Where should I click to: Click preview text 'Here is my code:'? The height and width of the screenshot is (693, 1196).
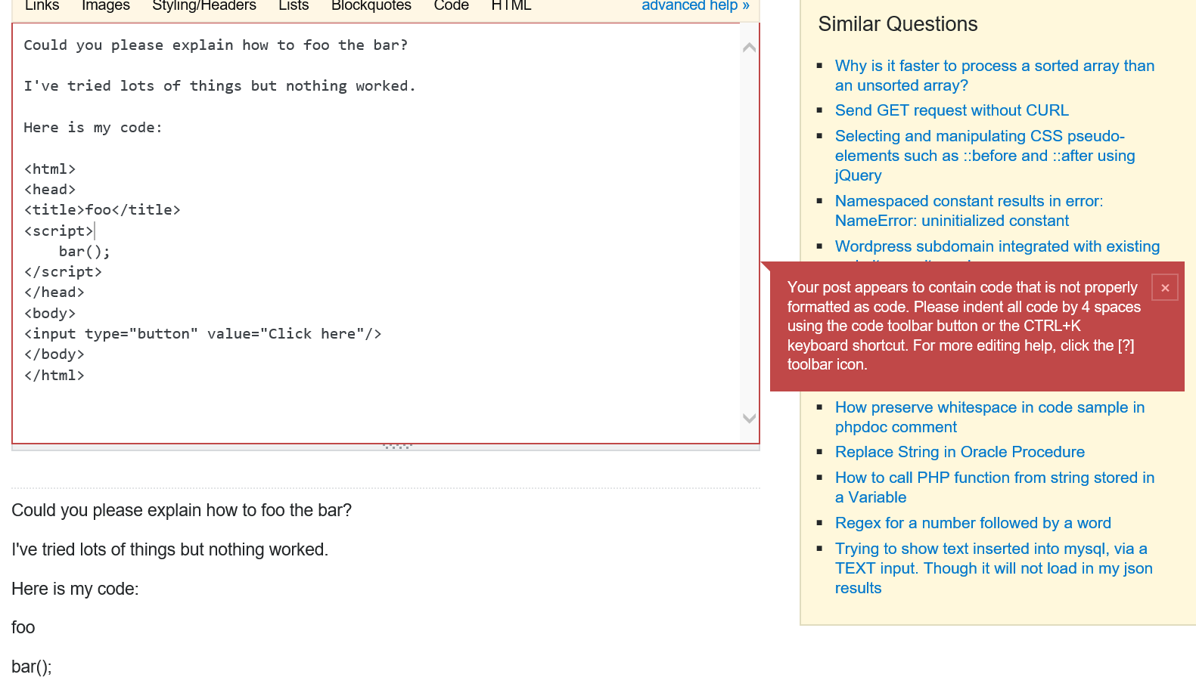click(x=75, y=589)
